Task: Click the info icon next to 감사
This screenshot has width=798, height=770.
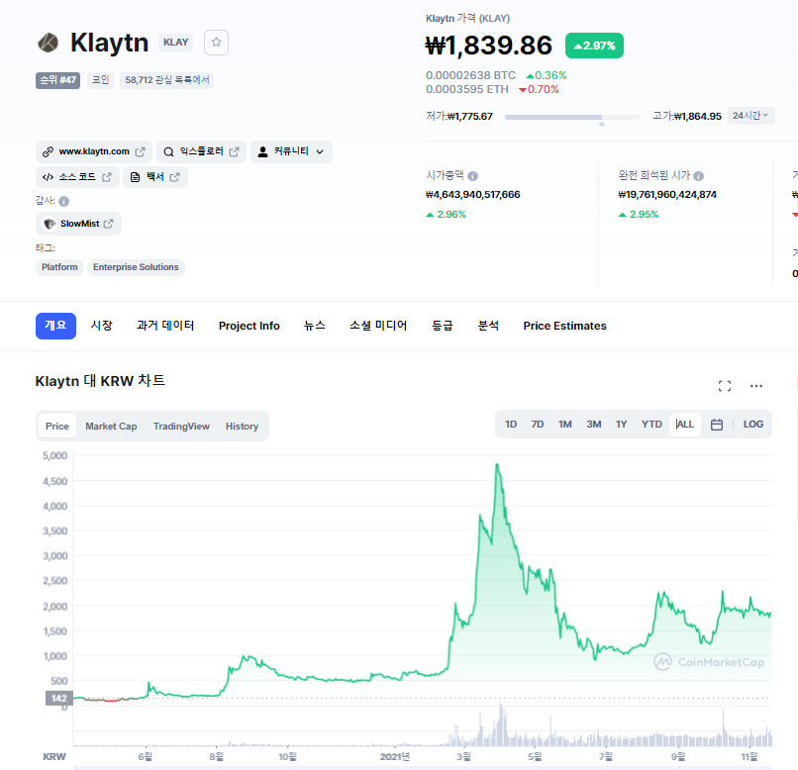Action: [x=63, y=201]
